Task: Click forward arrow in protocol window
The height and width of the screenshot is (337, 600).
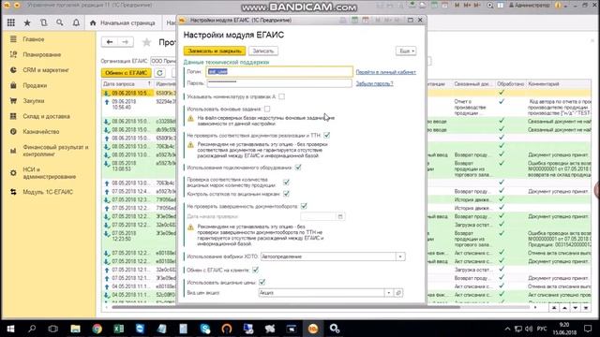Action: point(125,42)
